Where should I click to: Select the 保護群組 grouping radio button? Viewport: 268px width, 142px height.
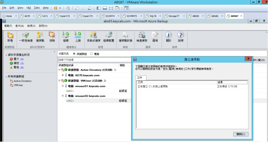(x=74, y=54)
